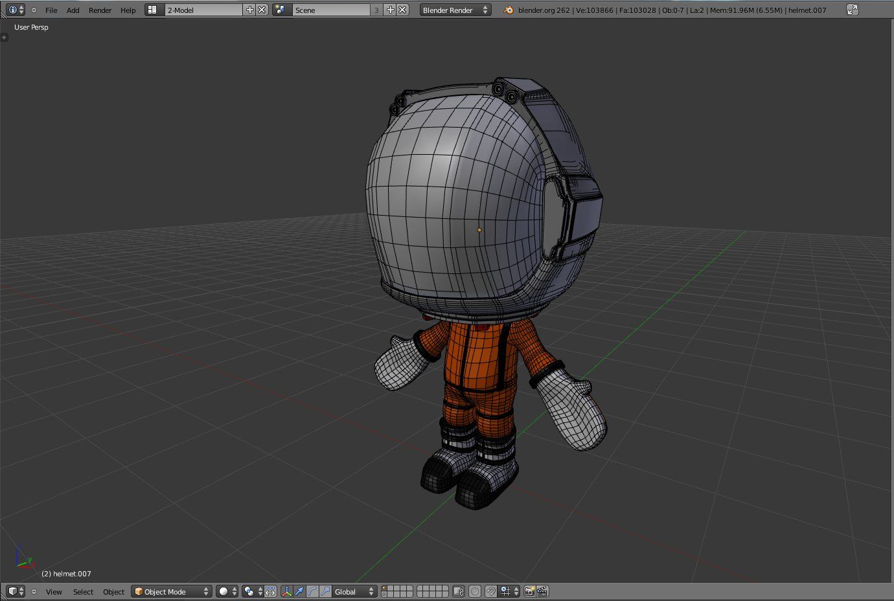Click the render still image camera icon
The image size is (894, 601).
530,591
